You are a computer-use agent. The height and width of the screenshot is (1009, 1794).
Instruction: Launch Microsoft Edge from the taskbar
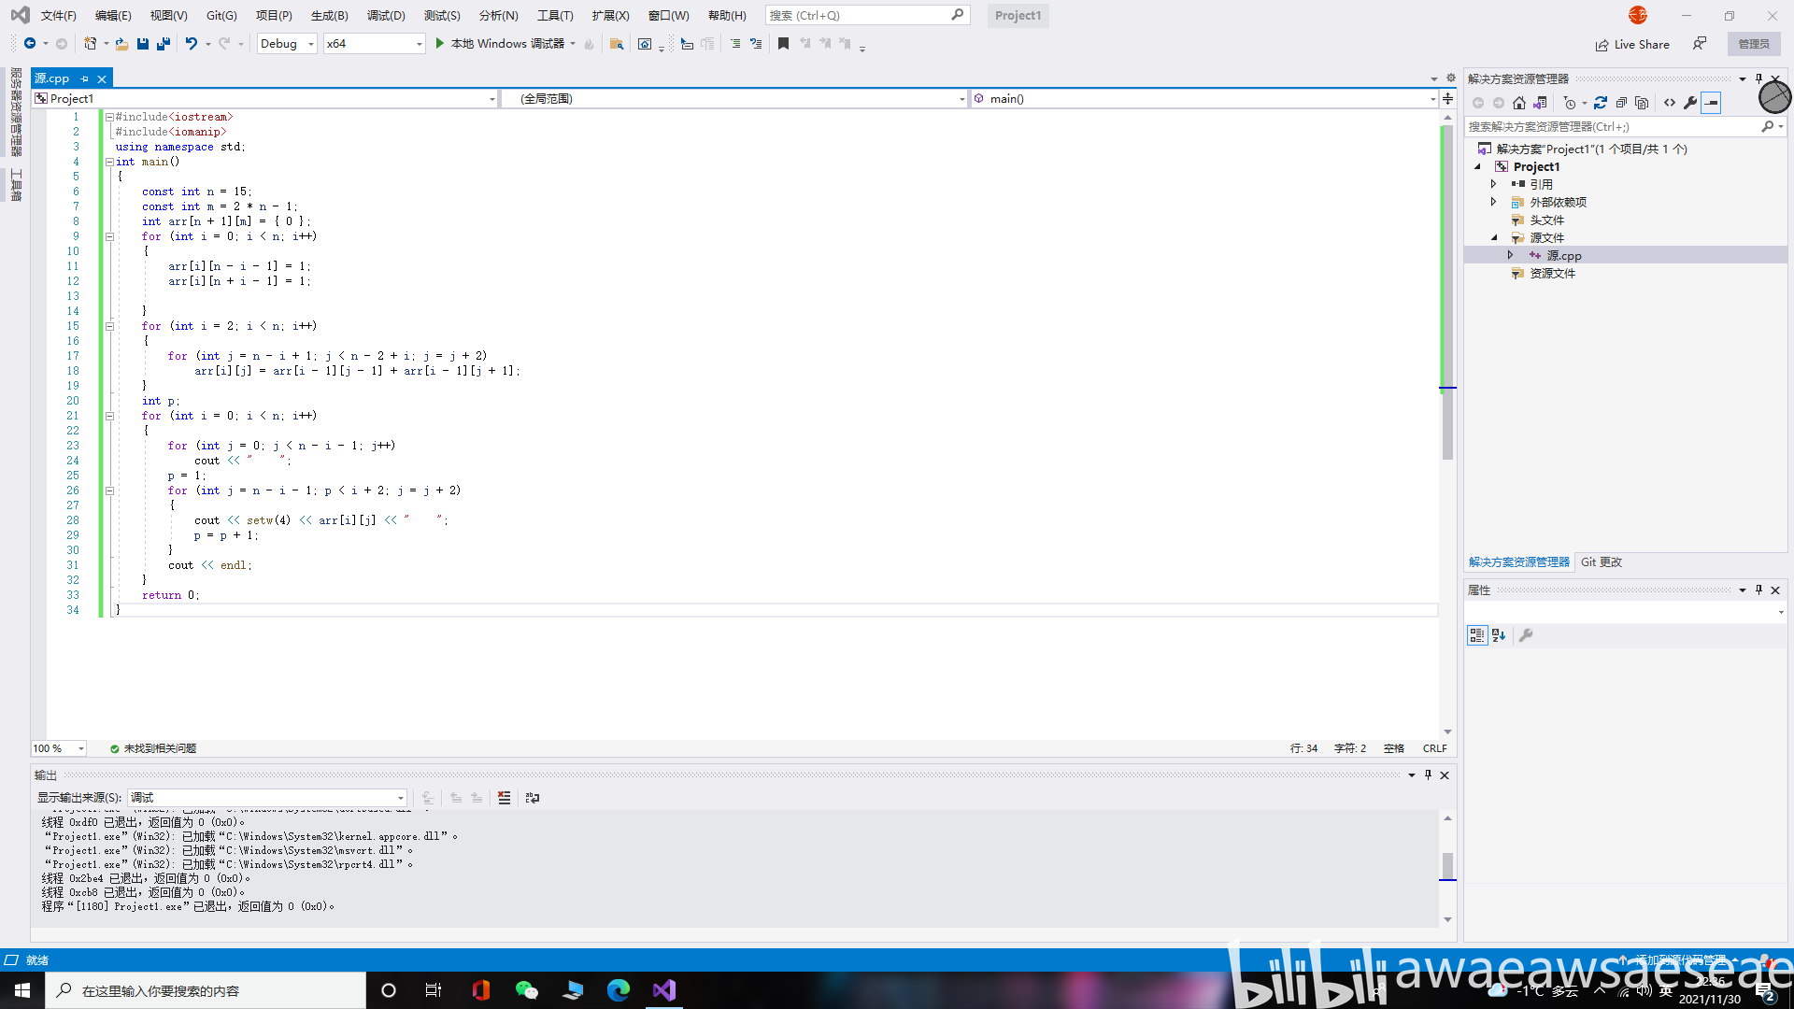[x=619, y=989]
